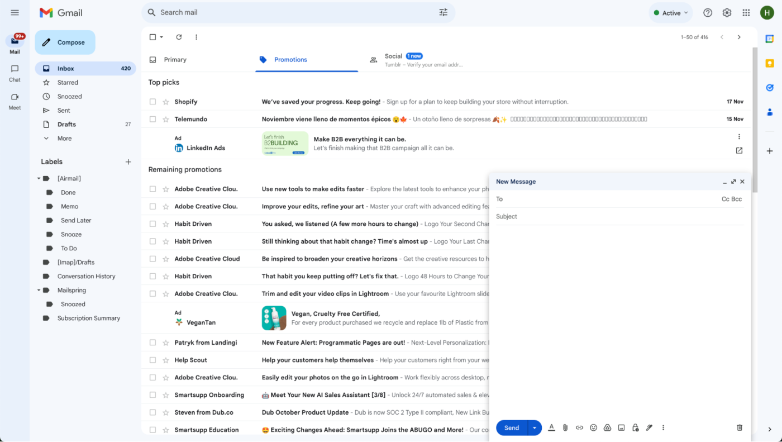Toggle confidential mode lock icon
This screenshot has height=442, width=782.
tap(635, 427)
